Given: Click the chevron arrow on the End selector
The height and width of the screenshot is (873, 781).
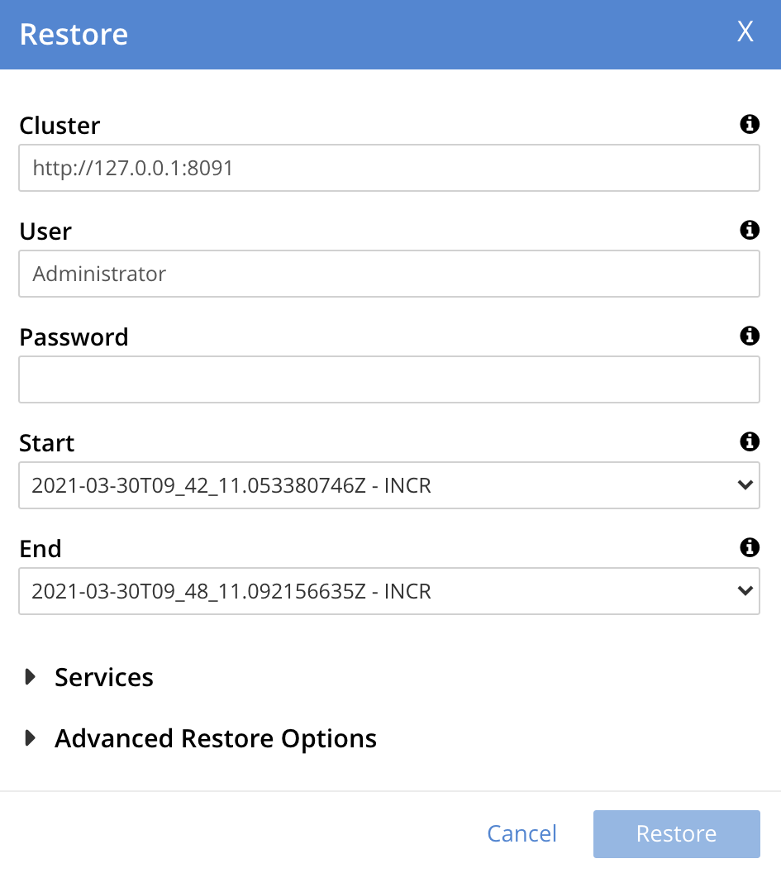Looking at the screenshot, I should [745, 591].
